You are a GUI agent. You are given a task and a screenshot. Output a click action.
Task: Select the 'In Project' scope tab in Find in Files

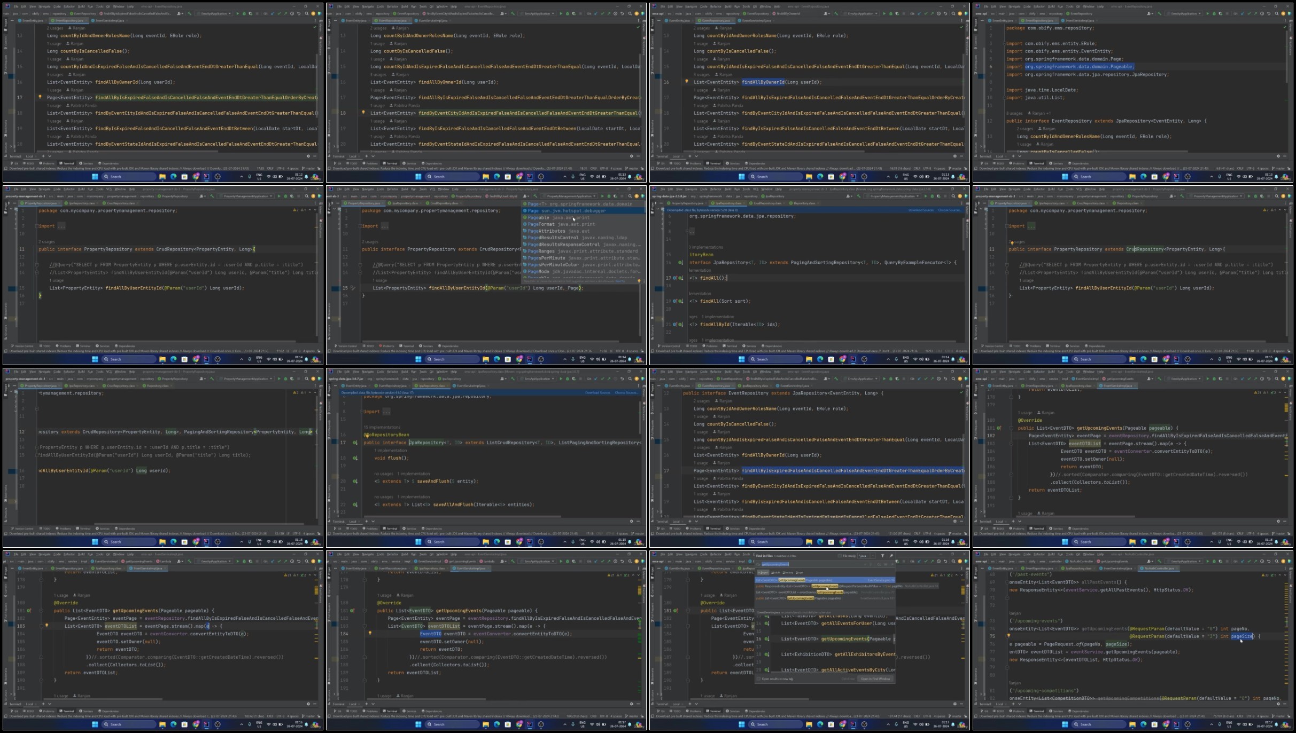point(763,572)
